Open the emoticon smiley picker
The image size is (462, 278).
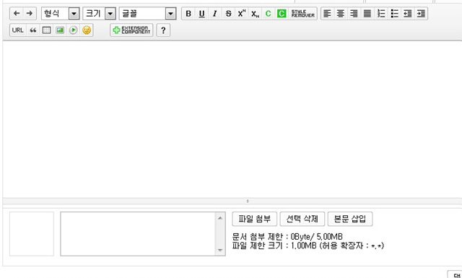(87, 30)
